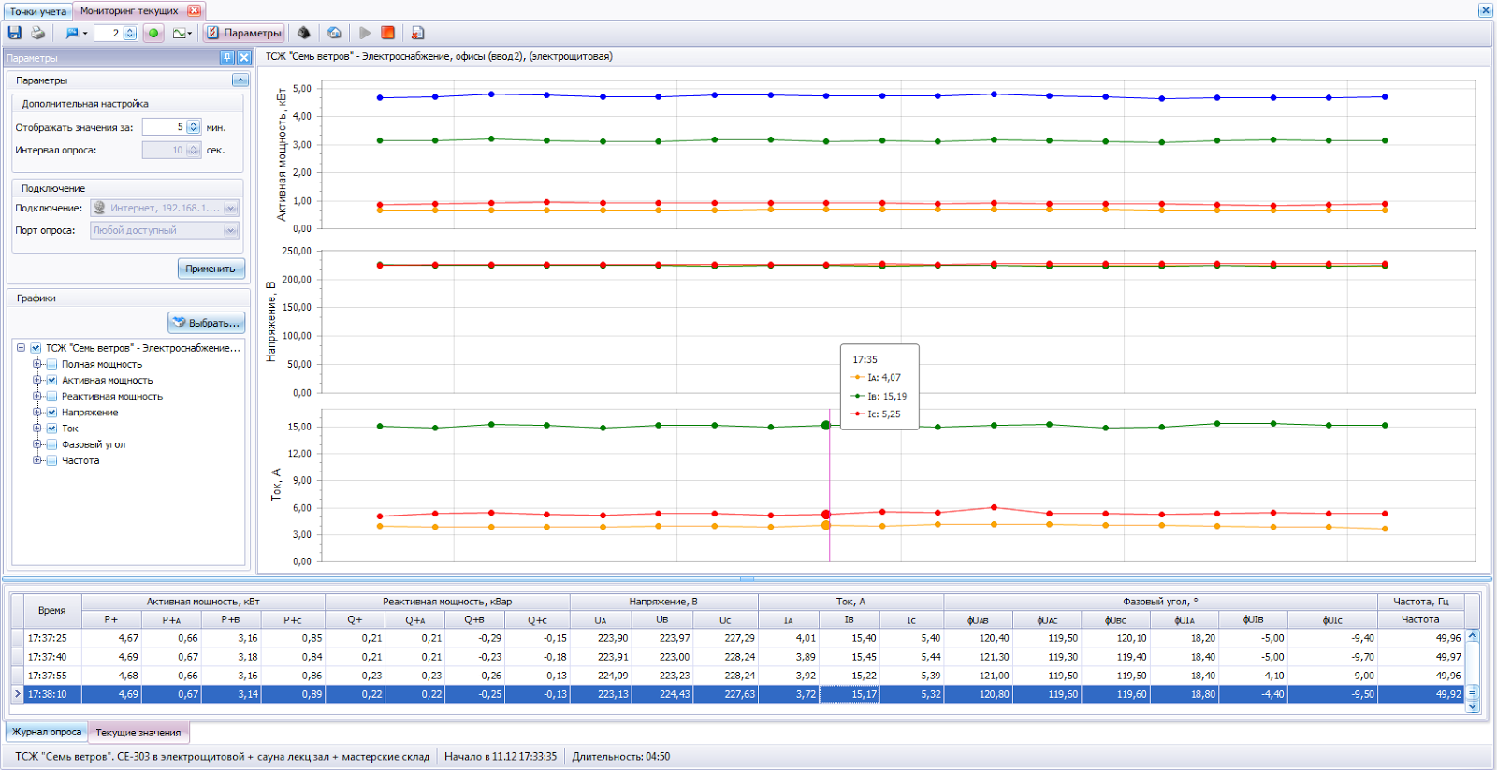The height and width of the screenshot is (770, 1497).
Task: Expand the Напряжение tree node
Action: [x=37, y=412]
